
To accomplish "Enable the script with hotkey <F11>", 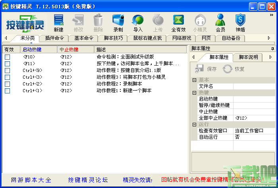I will click(x=7, y=64).
